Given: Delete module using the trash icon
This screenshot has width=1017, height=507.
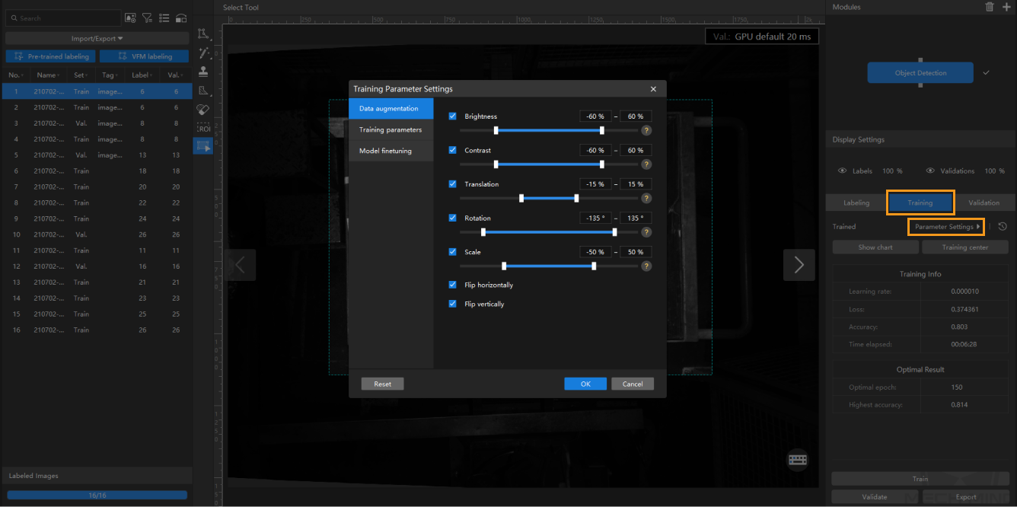Looking at the screenshot, I should [x=990, y=7].
